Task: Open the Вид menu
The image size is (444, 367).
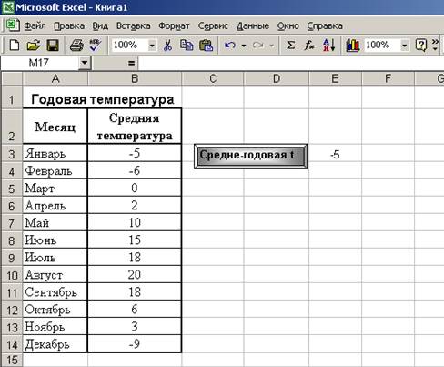Action: (100, 26)
